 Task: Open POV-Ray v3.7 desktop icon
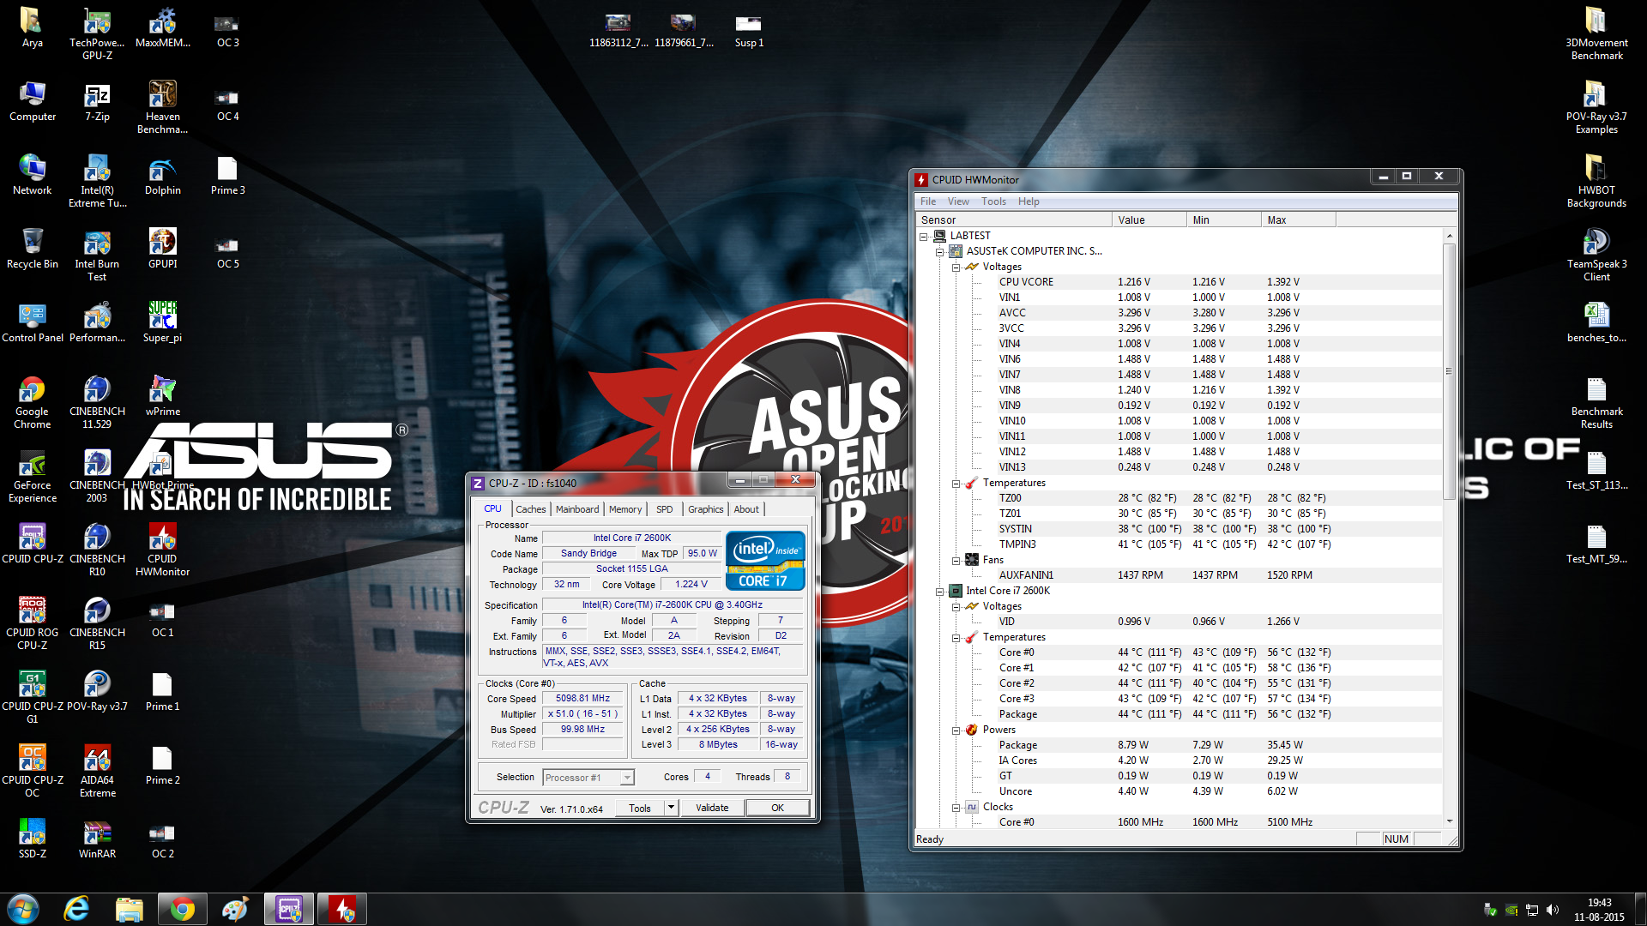[x=97, y=691]
